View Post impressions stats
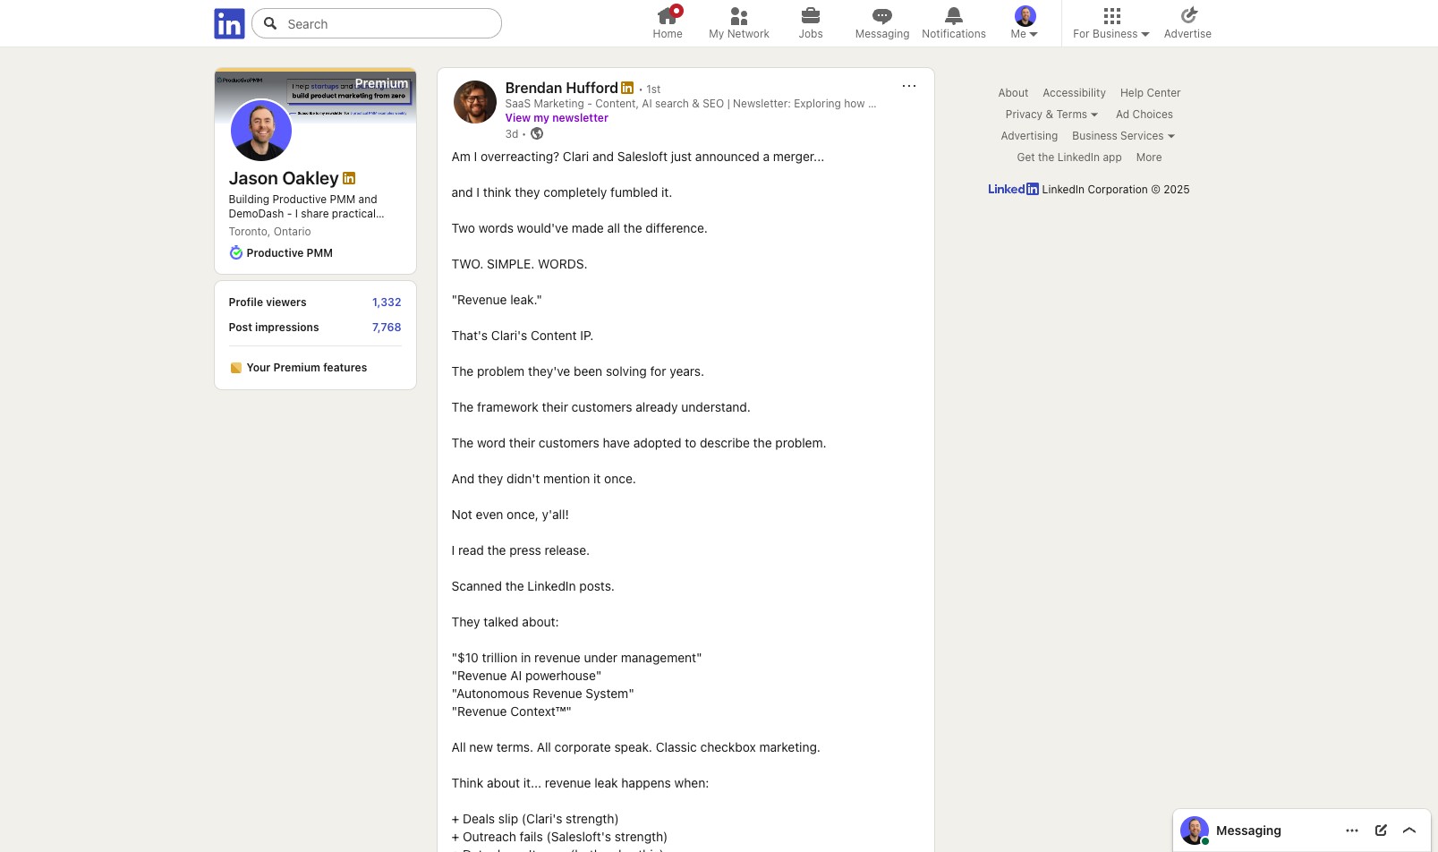The width and height of the screenshot is (1438, 852). (315, 328)
